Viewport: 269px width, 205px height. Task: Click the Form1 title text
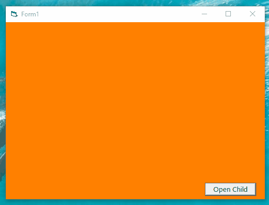pos(30,14)
